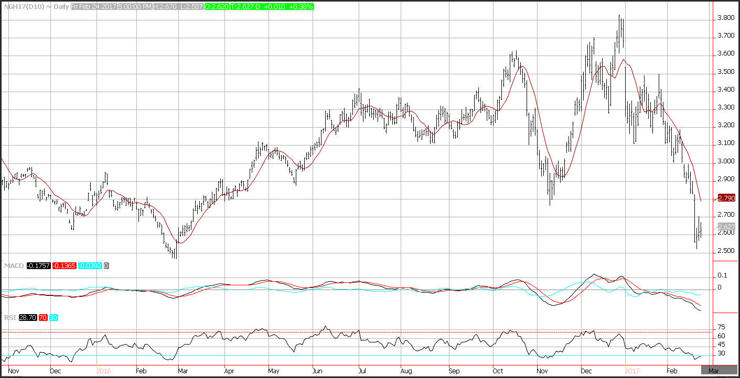Click the cyan RSI 30 oversold box

coord(53,318)
